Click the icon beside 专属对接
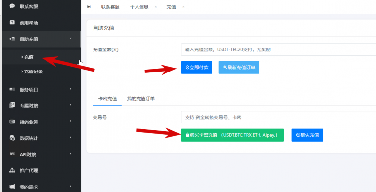Viewport: 376px width, 192px height. pos(12,105)
